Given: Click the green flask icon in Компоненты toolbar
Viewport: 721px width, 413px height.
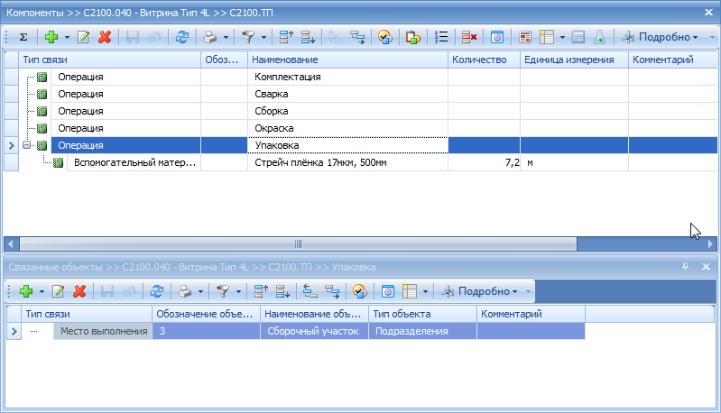Looking at the screenshot, I should click(598, 37).
